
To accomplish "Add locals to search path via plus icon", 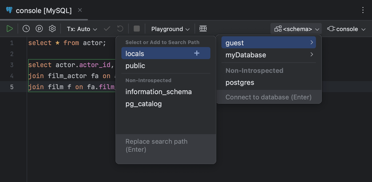I will 197,53.
